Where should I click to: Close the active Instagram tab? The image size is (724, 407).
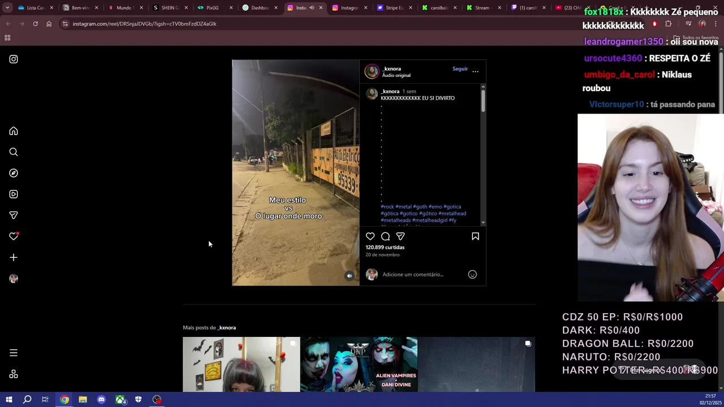(321, 8)
